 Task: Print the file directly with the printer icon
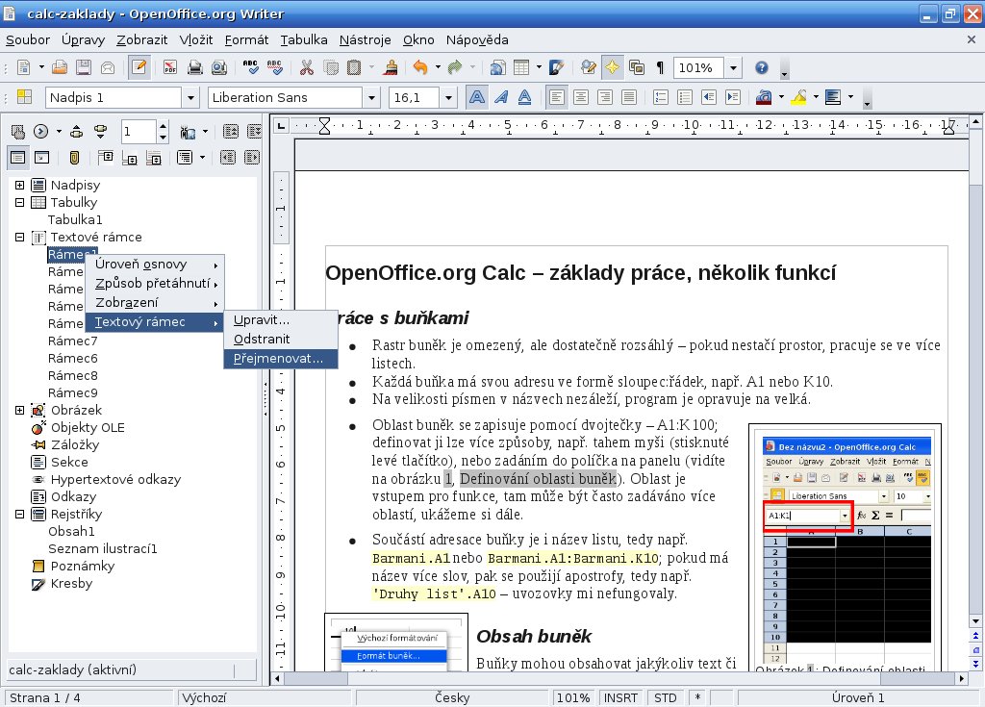194,67
